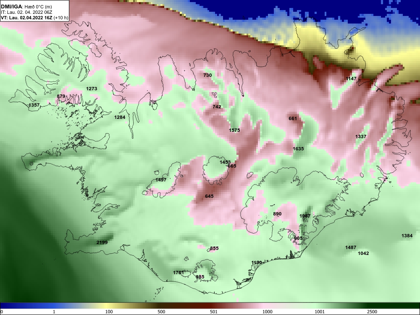
Task: Click the 730 height value on the map
Action: click(207, 75)
